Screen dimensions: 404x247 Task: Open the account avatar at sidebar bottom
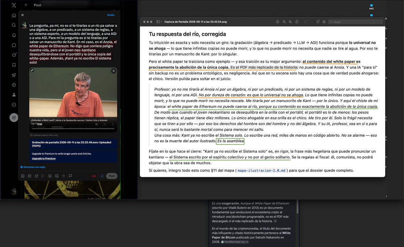tap(14, 191)
